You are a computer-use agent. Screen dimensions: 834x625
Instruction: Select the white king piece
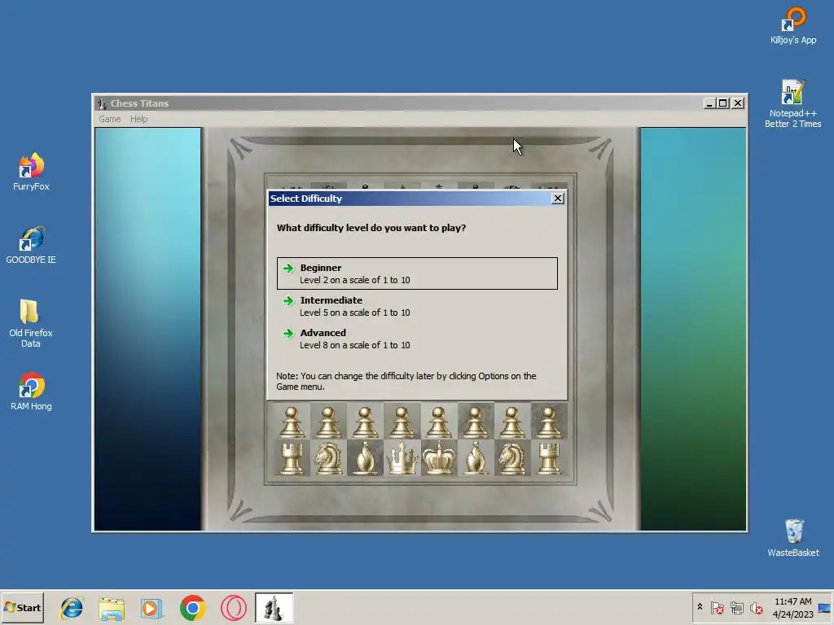pos(438,457)
